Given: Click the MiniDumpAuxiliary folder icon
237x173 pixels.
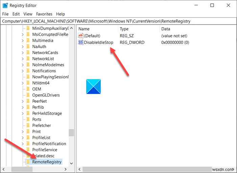Looking at the screenshot, I should (x=28, y=28).
